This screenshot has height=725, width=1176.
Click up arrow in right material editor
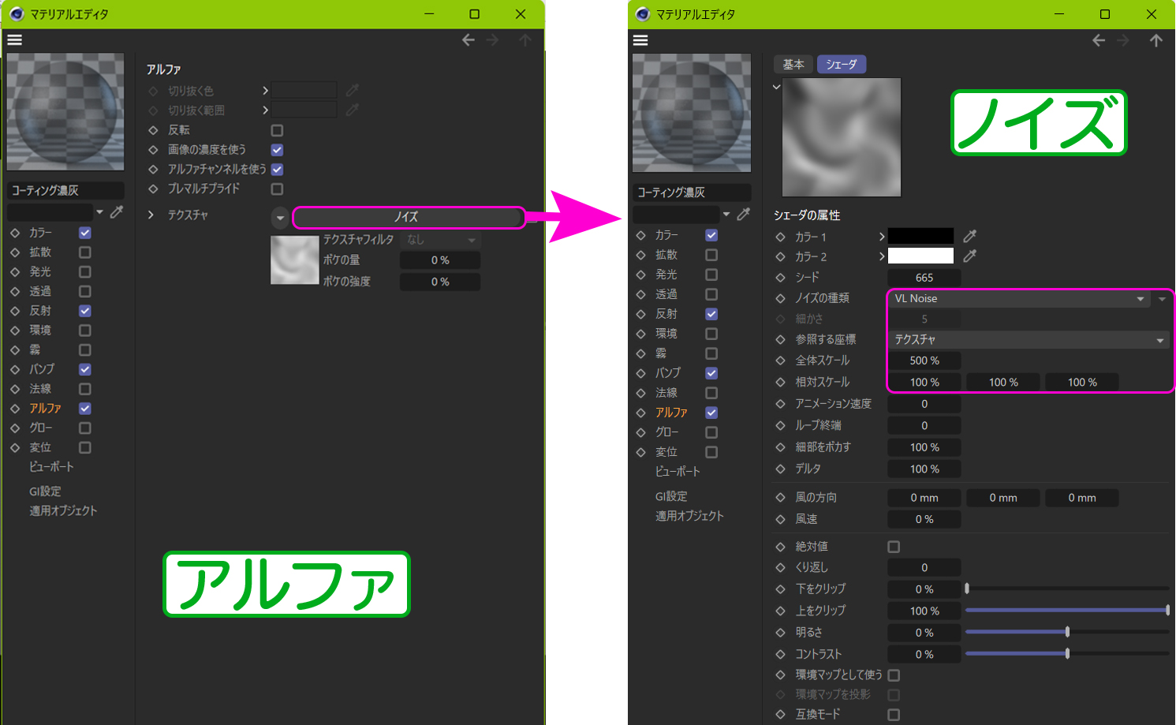coord(1155,40)
